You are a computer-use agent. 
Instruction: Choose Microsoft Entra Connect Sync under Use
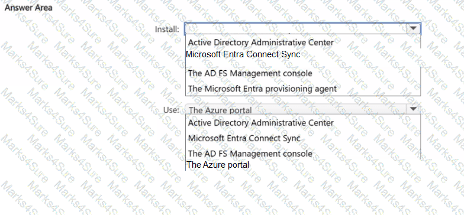pyautogui.click(x=244, y=138)
